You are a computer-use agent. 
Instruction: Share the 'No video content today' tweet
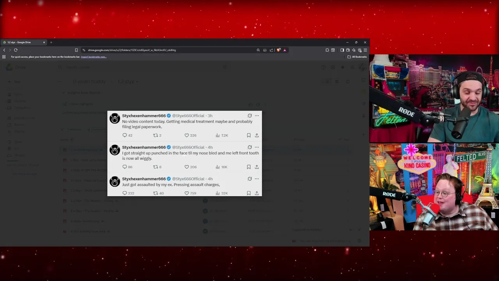257,135
